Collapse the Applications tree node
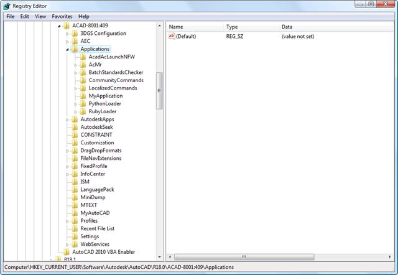398x275 pixels. 67,49
